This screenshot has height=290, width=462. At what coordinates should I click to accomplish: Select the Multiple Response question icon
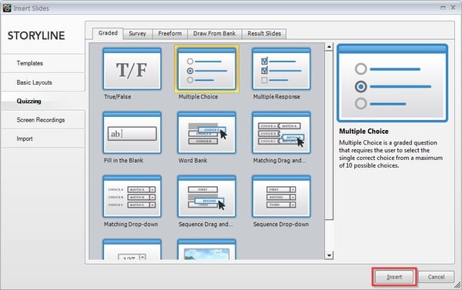pyautogui.click(x=281, y=69)
